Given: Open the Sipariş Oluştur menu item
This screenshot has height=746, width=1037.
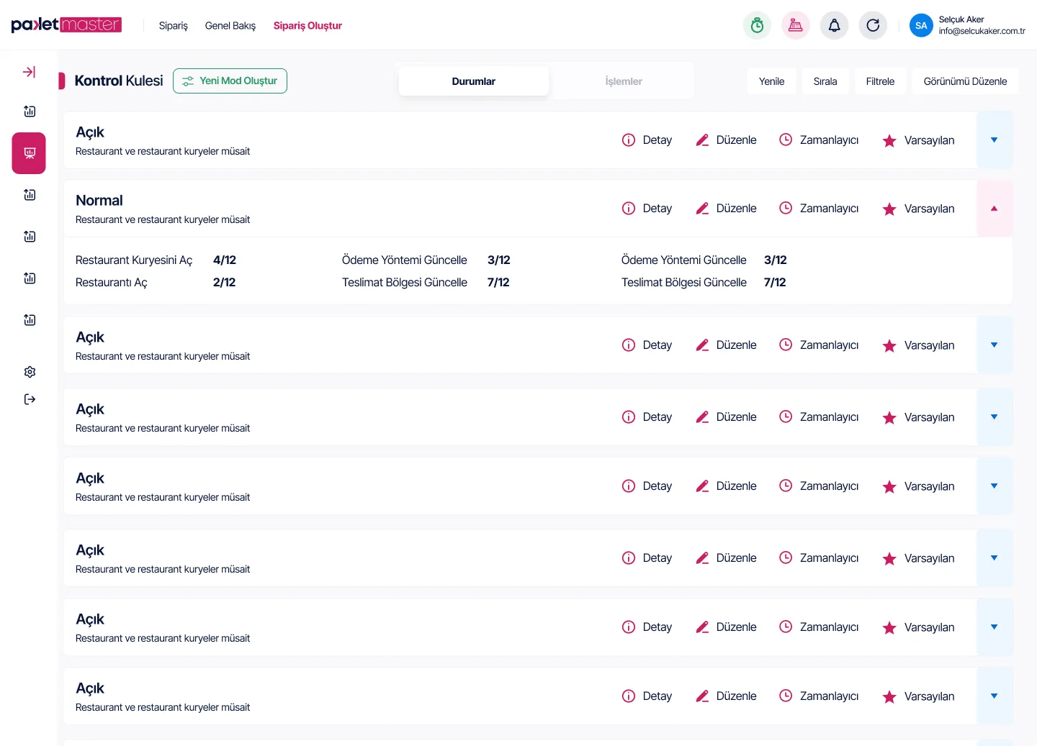Looking at the screenshot, I should click(x=307, y=26).
